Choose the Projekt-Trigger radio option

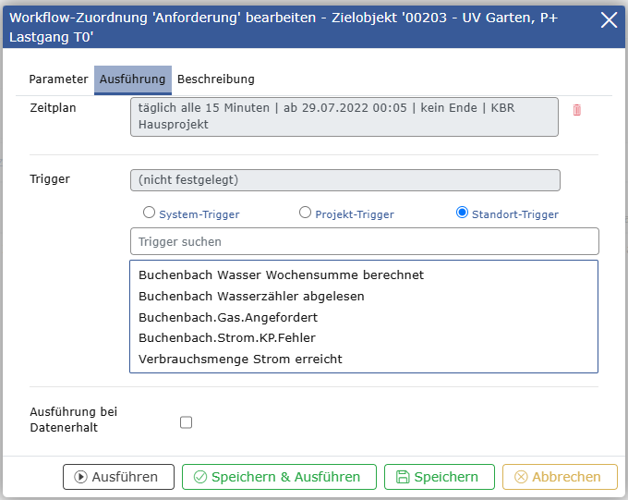(x=305, y=213)
